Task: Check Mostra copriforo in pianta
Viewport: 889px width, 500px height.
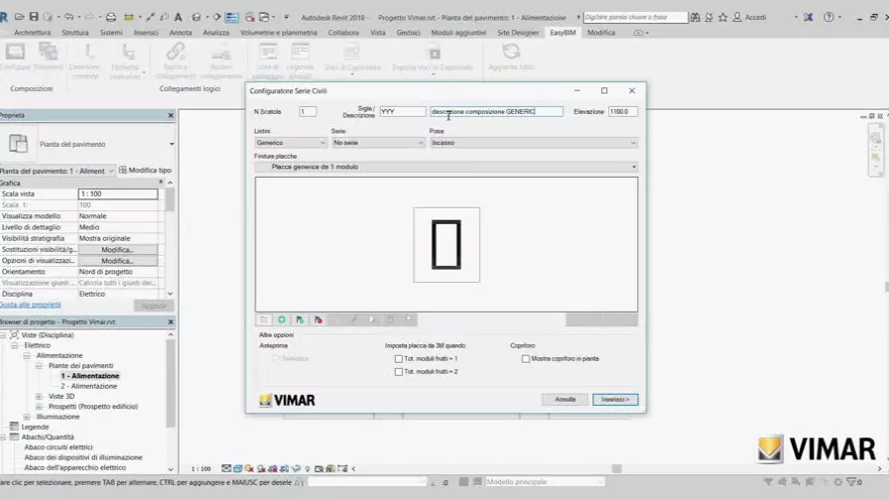Action: click(526, 359)
